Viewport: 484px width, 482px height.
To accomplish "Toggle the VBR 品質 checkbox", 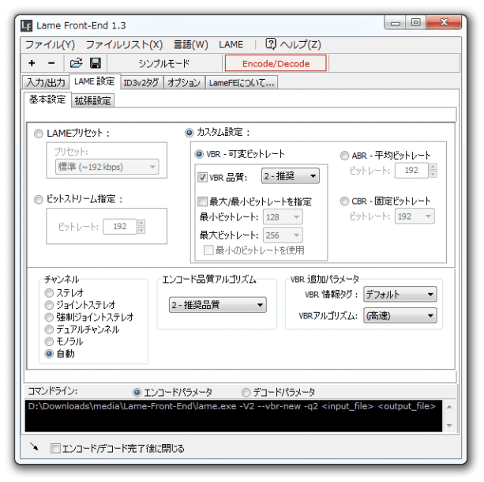I will 202,177.
